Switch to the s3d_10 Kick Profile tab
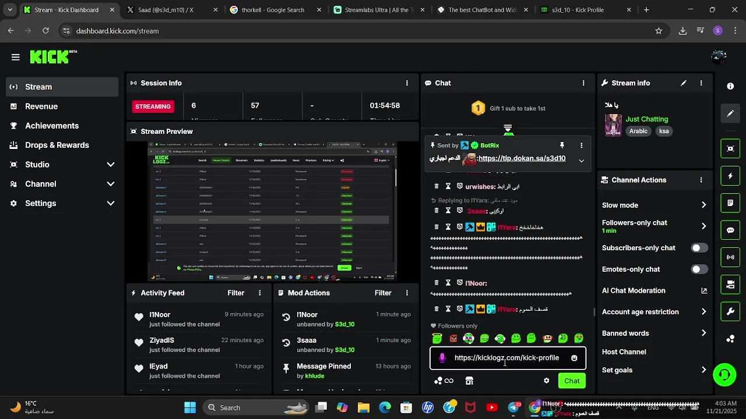 pyautogui.click(x=586, y=10)
